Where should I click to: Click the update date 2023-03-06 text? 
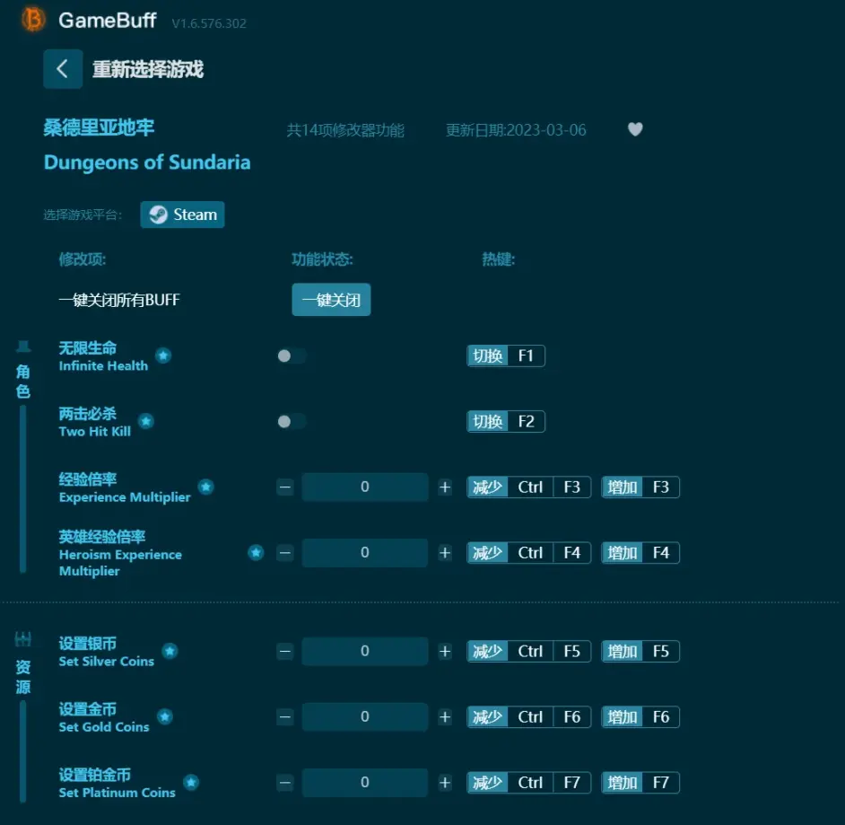(516, 130)
